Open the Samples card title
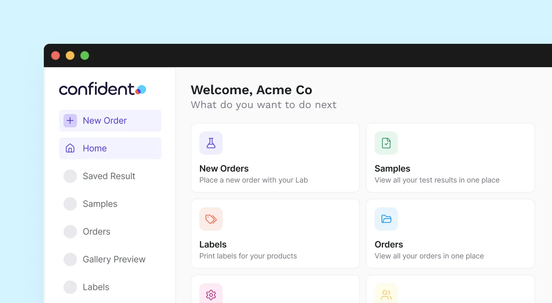552x303 pixels. point(392,169)
